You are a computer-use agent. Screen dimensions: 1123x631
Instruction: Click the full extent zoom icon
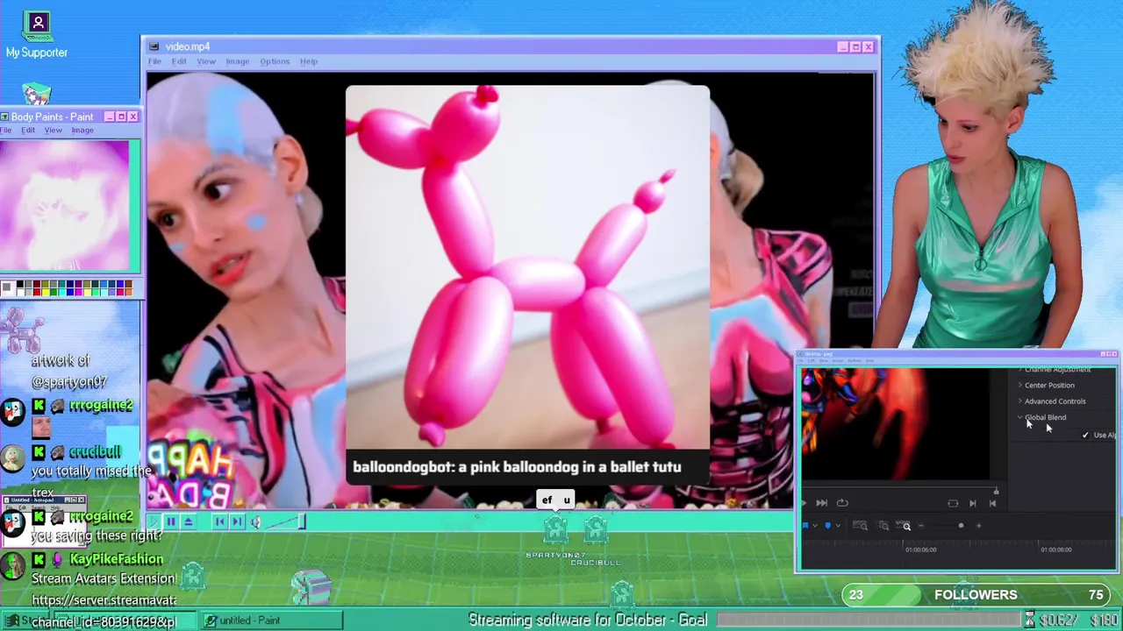[x=860, y=525]
